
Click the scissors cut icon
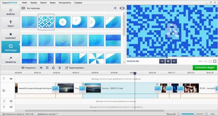41,68
